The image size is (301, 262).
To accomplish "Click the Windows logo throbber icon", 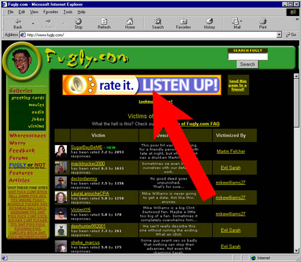I will click(293, 12).
